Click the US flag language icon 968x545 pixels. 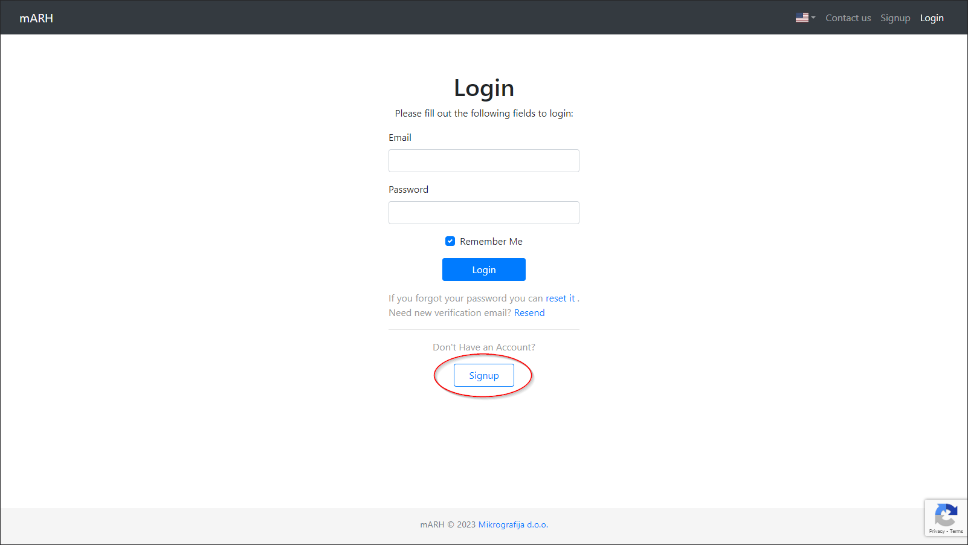click(x=802, y=18)
